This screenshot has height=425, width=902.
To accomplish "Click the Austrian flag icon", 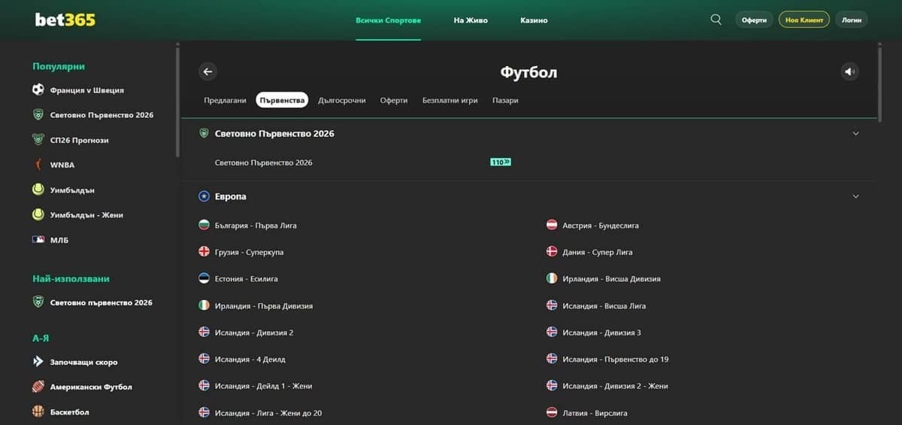I will [x=552, y=225].
